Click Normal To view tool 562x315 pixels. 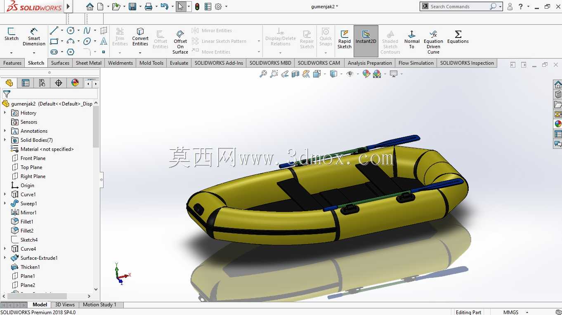(412, 39)
